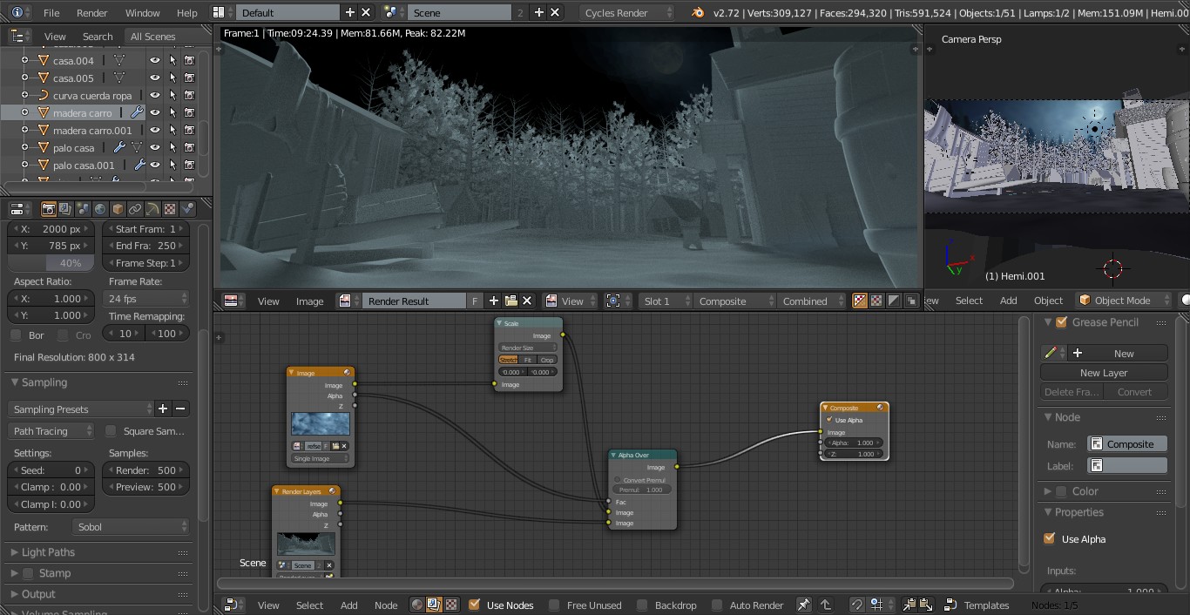This screenshot has height=615, width=1190.
Task: Click modifier wrench icon on madera carro
Action: pyautogui.click(x=137, y=112)
